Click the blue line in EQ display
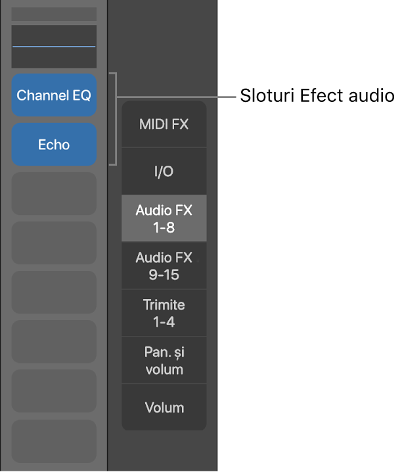 pyautogui.click(x=54, y=47)
